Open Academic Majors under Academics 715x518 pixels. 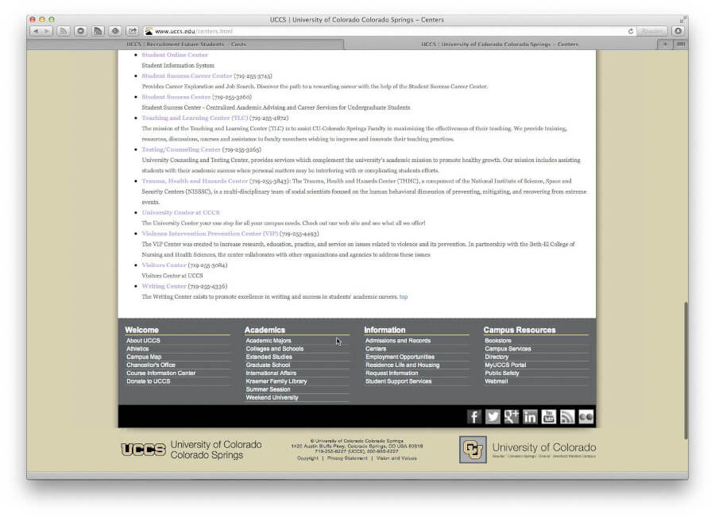click(x=269, y=341)
